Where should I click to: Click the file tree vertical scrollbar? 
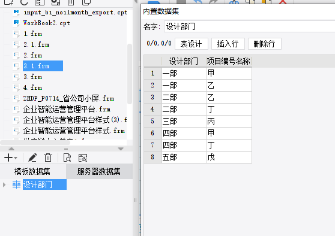tap(130, 74)
